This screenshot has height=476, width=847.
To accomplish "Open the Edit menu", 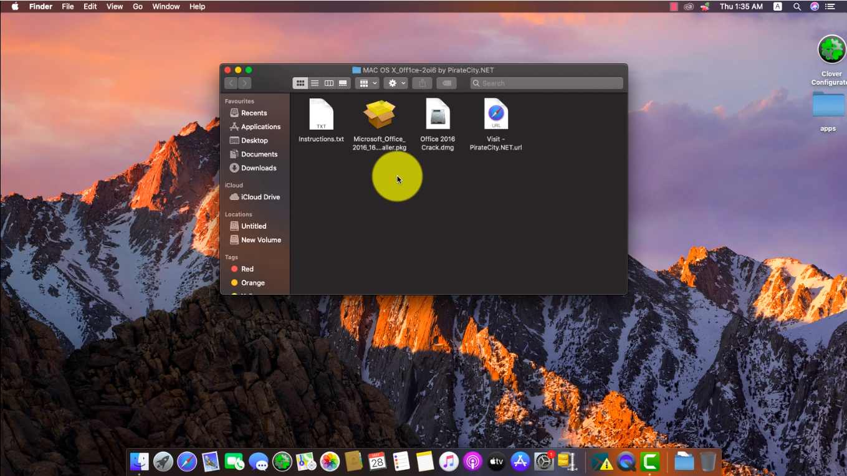I will click(x=90, y=6).
